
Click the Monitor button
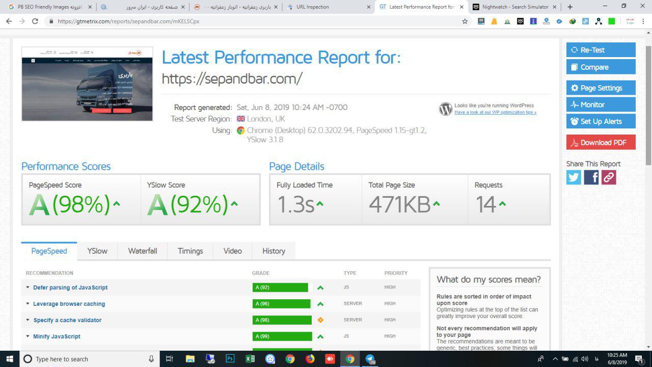[601, 104]
